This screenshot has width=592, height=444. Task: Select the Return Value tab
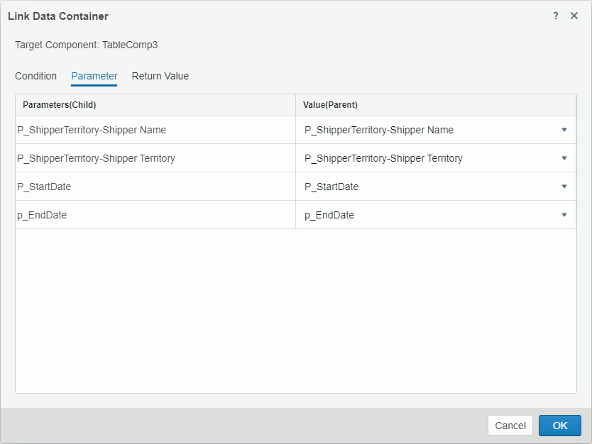[160, 76]
